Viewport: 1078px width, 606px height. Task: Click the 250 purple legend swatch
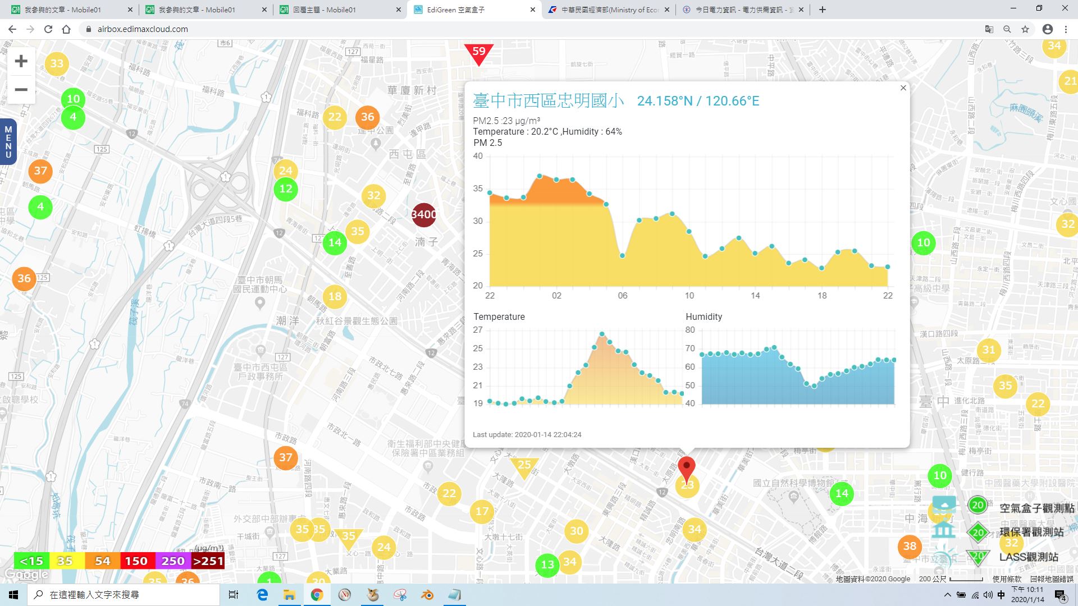172,561
